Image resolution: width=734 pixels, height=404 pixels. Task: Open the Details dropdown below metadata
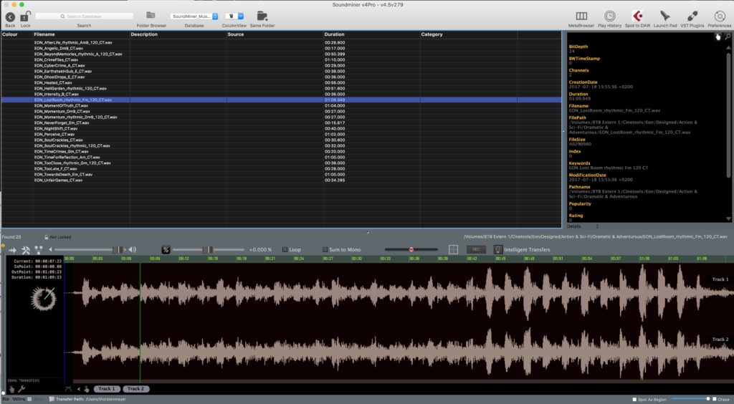(x=583, y=226)
